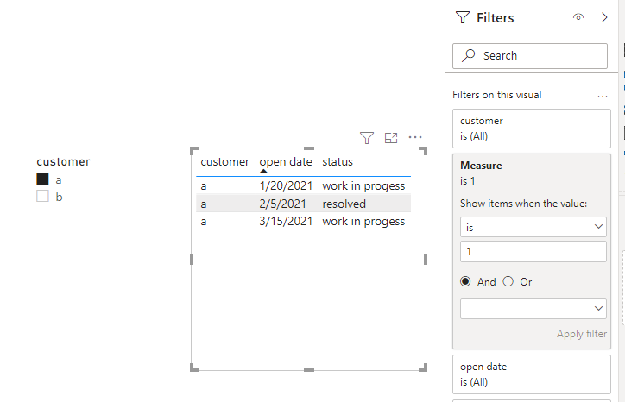The image size is (625, 402).
Task: Uncheck customer a in slicer
Action: tap(42, 179)
